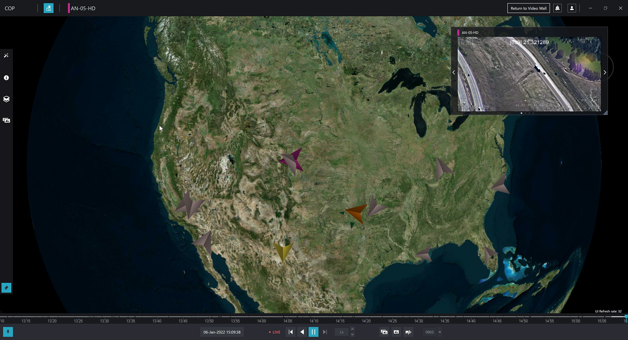Viewport: 628px width, 340px height.
Task: Click the 0903 field
Action: [x=429, y=332]
